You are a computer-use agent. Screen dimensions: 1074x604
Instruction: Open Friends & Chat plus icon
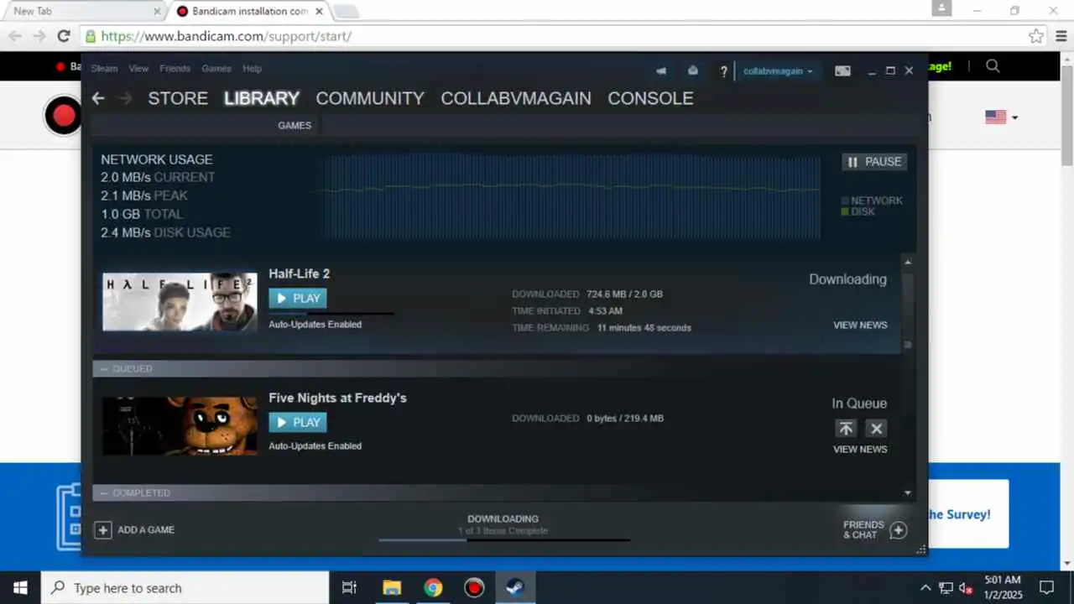(x=899, y=529)
